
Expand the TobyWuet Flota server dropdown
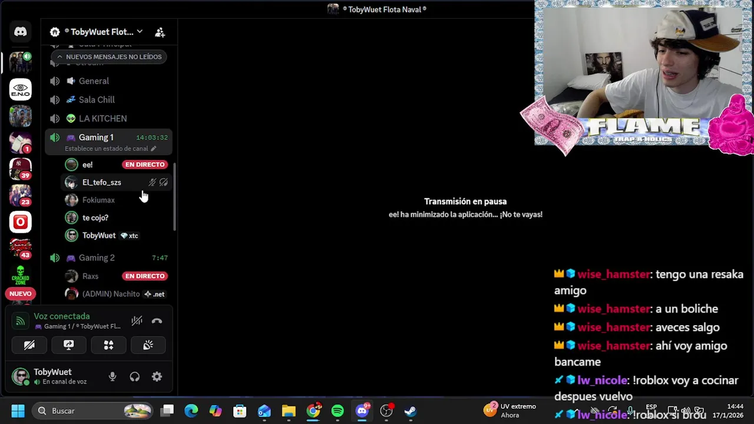point(140,32)
